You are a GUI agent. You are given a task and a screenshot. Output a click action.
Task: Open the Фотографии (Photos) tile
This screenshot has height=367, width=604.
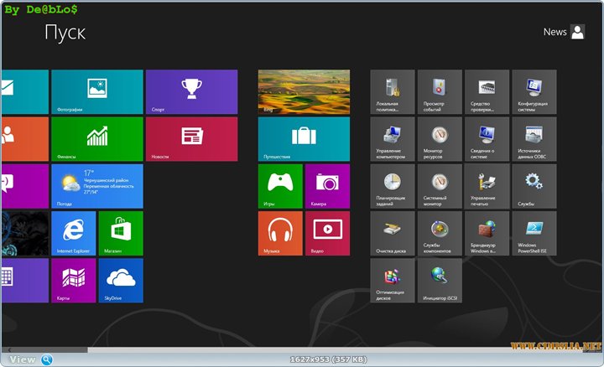(x=96, y=91)
